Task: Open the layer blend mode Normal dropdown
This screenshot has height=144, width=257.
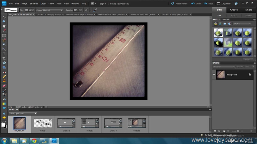Action: pyautogui.click(x=224, y=67)
